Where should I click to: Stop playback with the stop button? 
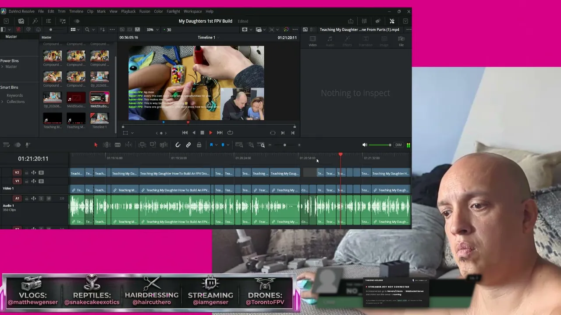202,133
